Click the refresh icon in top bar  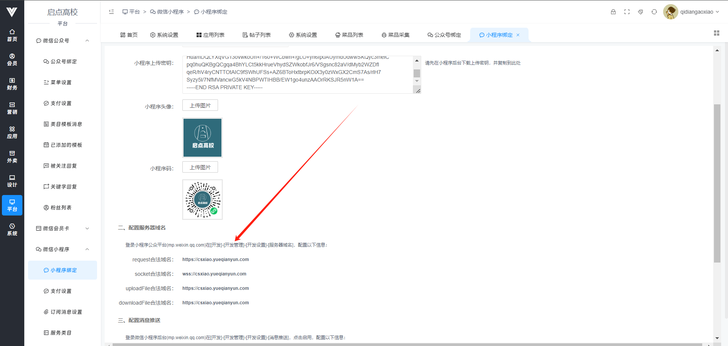pyautogui.click(x=654, y=12)
